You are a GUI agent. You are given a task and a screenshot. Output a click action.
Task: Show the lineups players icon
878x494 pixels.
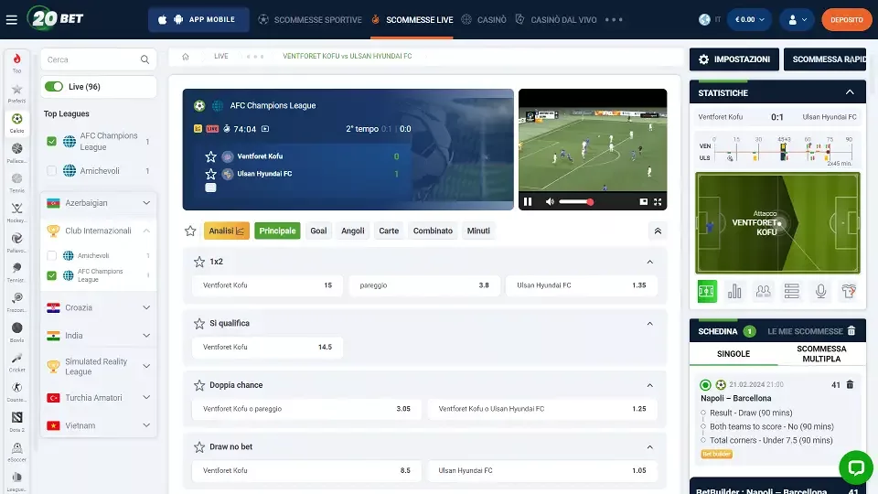pyautogui.click(x=763, y=291)
